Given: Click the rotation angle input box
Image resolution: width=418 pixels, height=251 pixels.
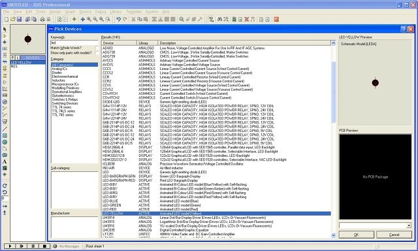Looking at the screenshot, I should point(5,198).
